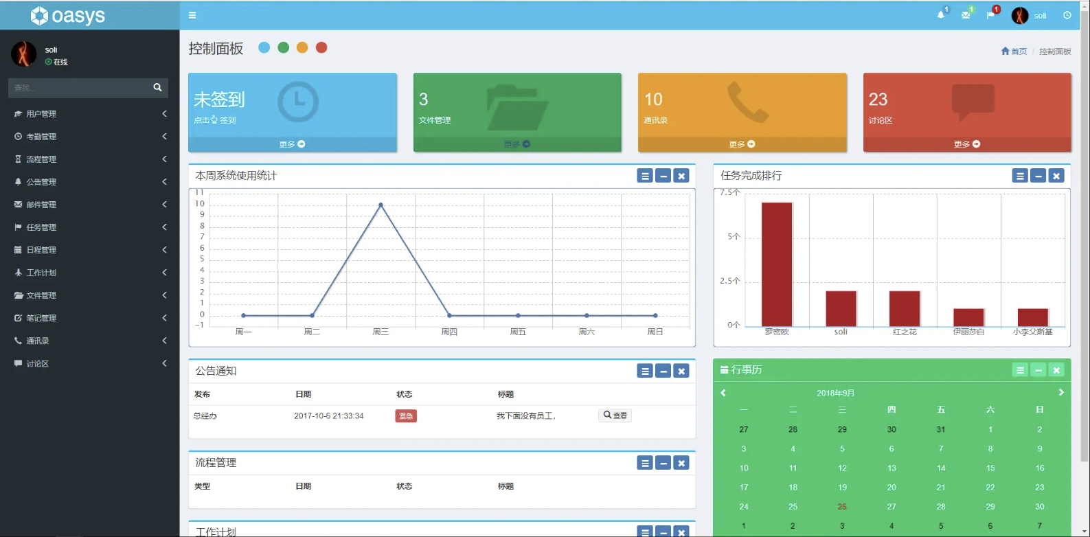Open menu icon of 行事历 panel

[x=1020, y=370]
